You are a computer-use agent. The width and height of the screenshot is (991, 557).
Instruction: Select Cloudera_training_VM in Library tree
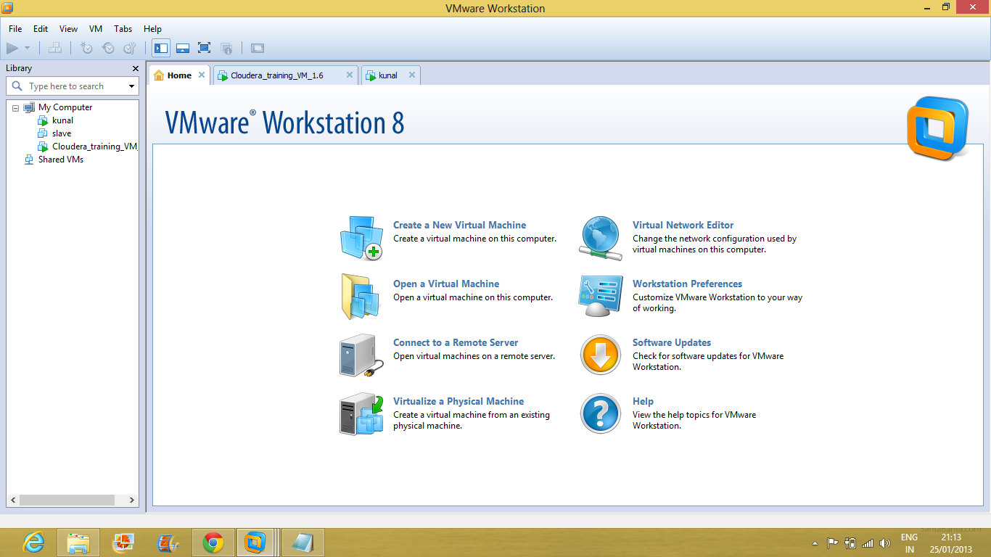94,147
